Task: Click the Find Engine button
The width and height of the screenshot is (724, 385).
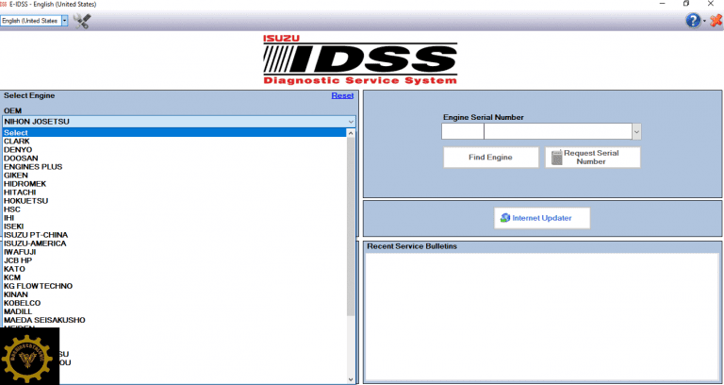Action: coord(491,158)
